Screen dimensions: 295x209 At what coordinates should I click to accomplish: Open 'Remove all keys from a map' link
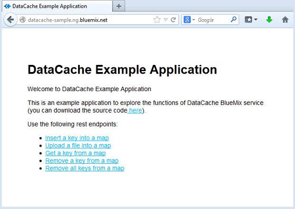85,168
